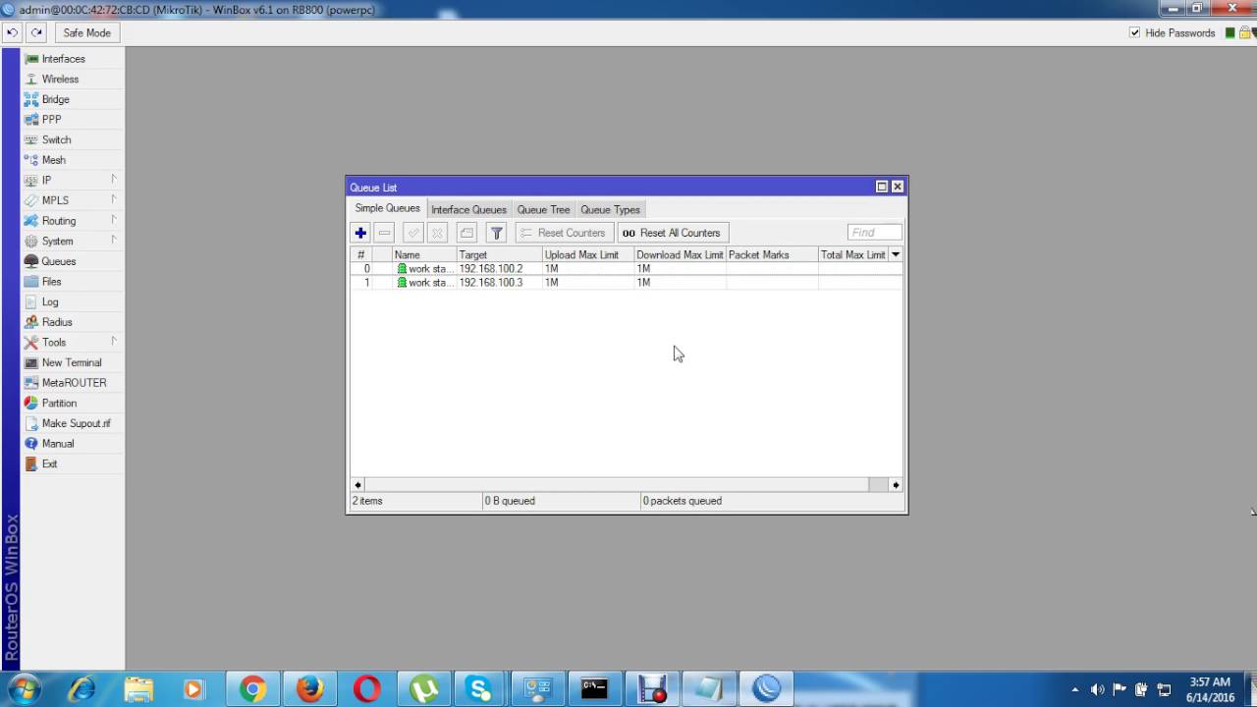The width and height of the screenshot is (1257, 707).
Task: Add a new simple queue with plus
Action: point(360,233)
